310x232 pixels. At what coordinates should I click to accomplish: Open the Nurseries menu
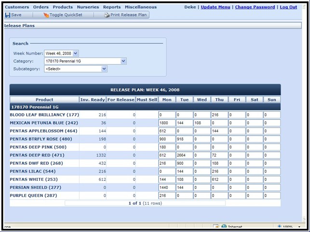pyautogui.click(x=88, y=7)
